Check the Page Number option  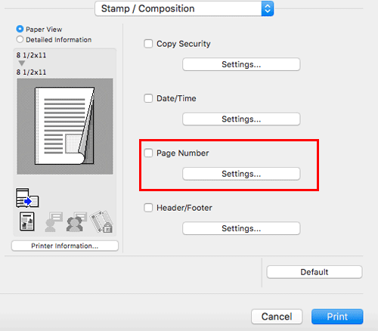point(148,153)
